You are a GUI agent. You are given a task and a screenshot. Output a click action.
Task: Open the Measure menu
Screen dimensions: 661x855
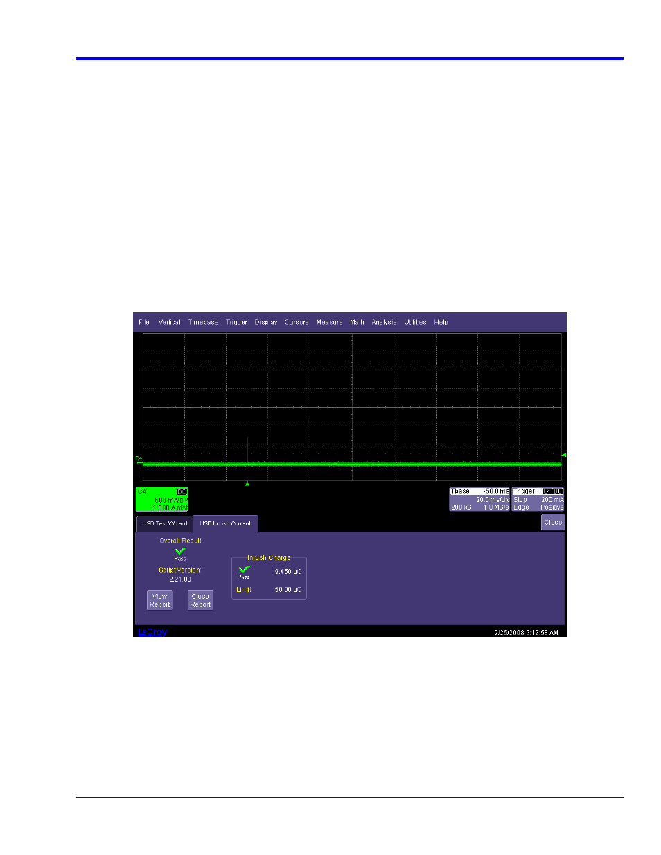click(330, 322)
